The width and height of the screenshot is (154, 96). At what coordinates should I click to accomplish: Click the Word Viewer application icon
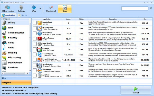tap(40, 65)
